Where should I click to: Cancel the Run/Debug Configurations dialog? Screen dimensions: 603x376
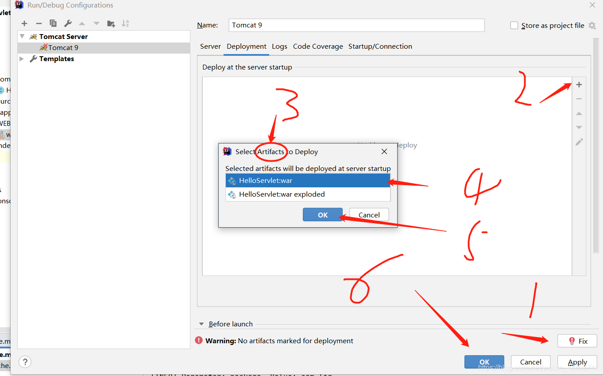(531, 362)
